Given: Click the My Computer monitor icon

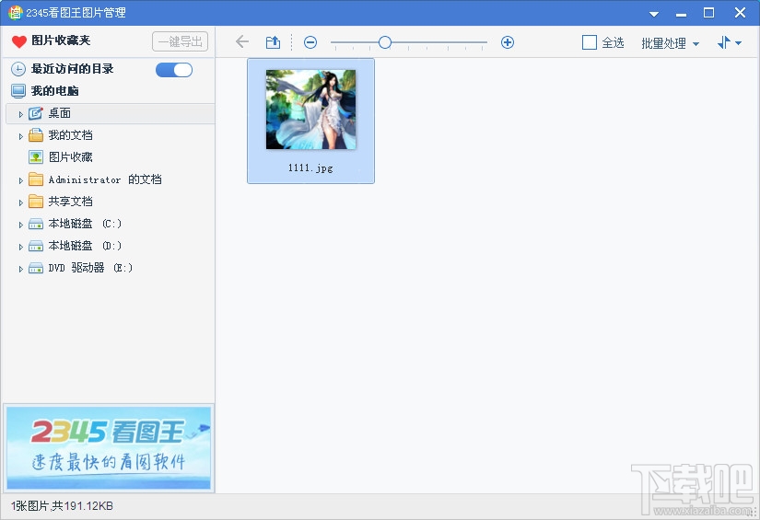Looking at the screenshot, I should tap(18, 91).
